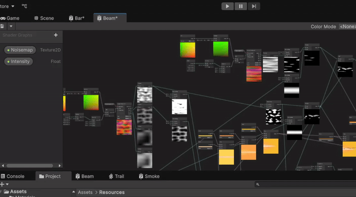The width and height of the screenshot is (356, 197).
Task: Open the create dropdown arrow beside plus
Action: [7, 184]
